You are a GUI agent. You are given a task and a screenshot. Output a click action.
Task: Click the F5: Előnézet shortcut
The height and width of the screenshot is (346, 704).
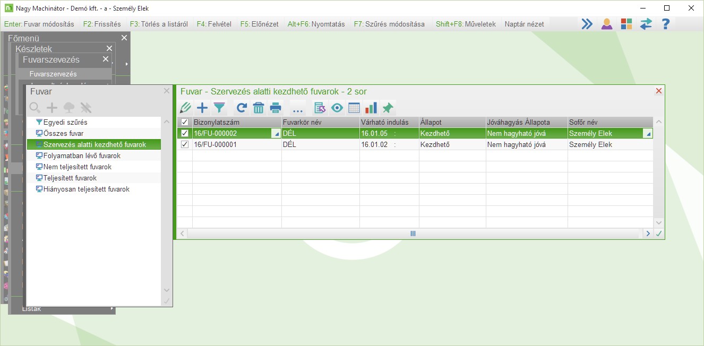tap(259, 24)
